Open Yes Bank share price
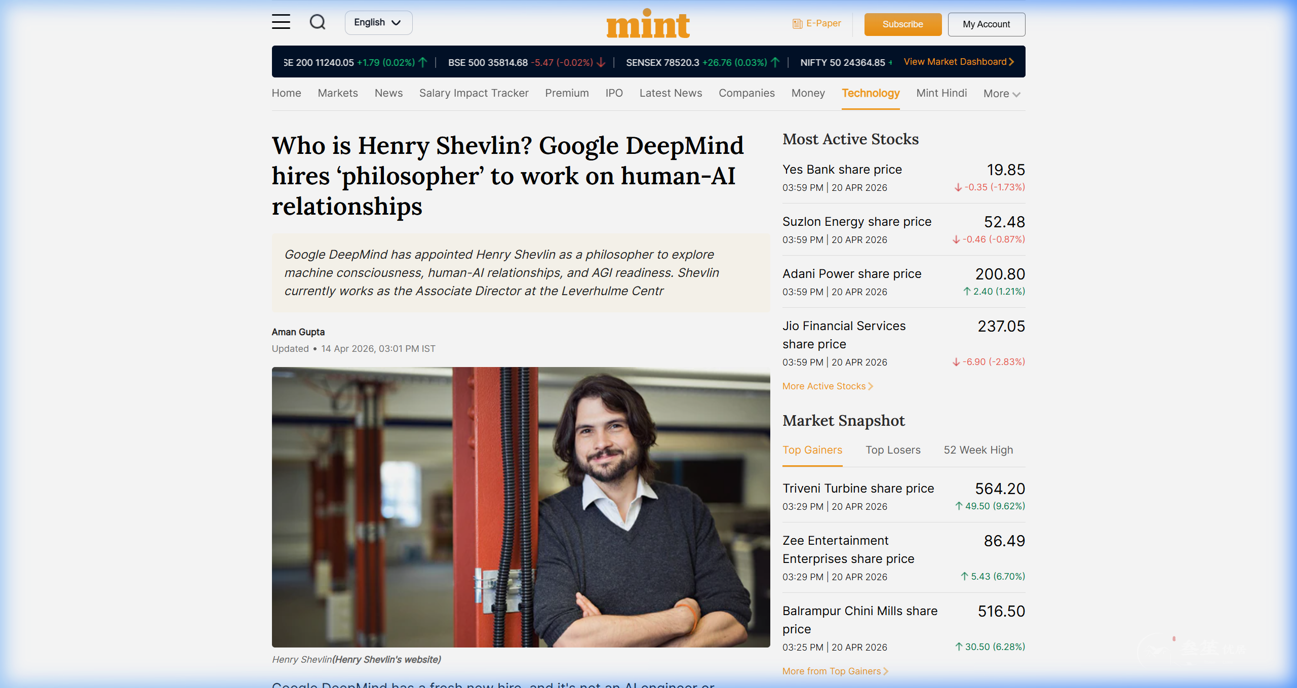This screenshot has width=1297, height=688. (x=842, y=170)
